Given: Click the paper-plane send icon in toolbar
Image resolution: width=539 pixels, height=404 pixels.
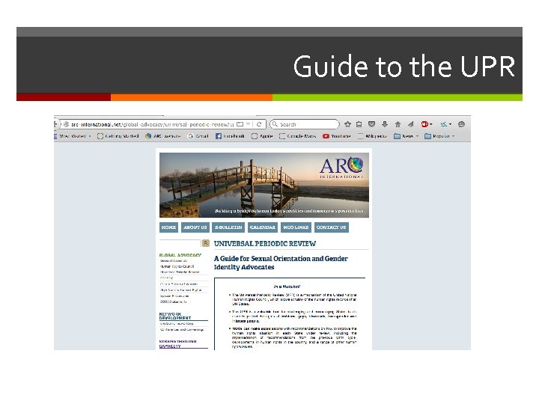Looking at the screenshot, I should tap(410, 124).
